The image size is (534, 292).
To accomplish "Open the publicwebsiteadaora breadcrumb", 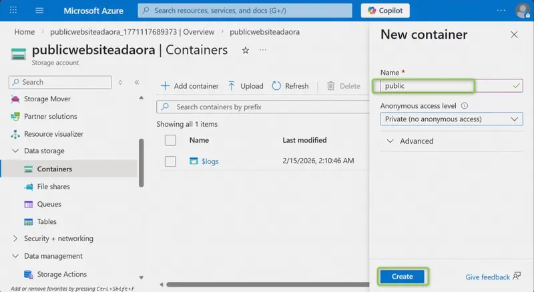I will (264, 32).
